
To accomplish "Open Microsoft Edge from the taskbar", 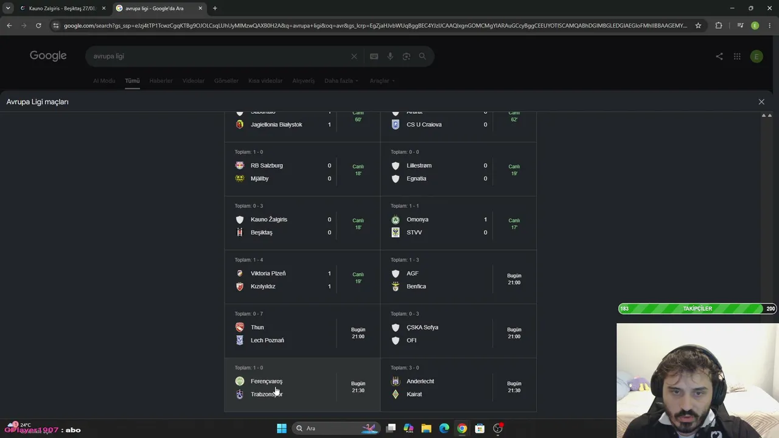I will 444,428.
